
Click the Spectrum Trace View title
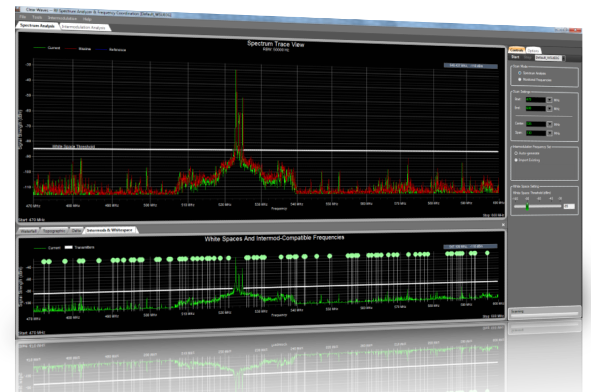point(276,43)
